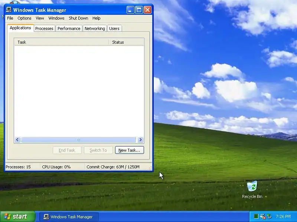Click the green CPU usage tray icon
The width and height of the screenshot is (297, 222).
coord(256,216)
